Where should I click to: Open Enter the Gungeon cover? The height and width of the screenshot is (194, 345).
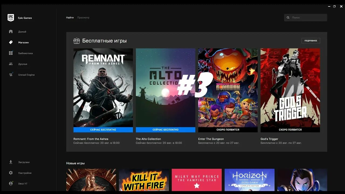pyautogui.click(x=228, y=88)
